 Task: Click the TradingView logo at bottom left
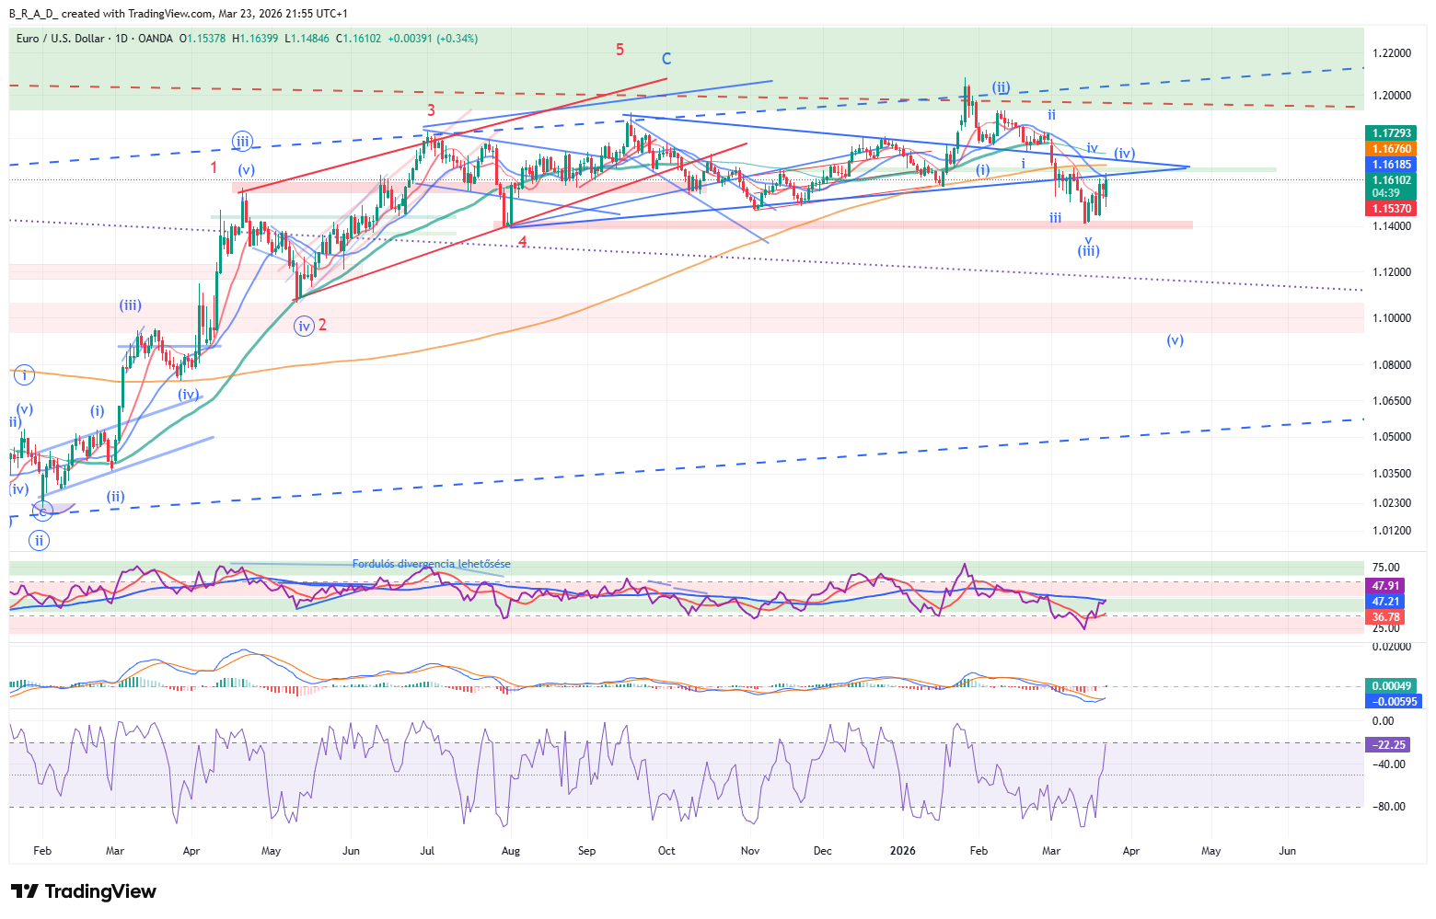pos(83,891)
